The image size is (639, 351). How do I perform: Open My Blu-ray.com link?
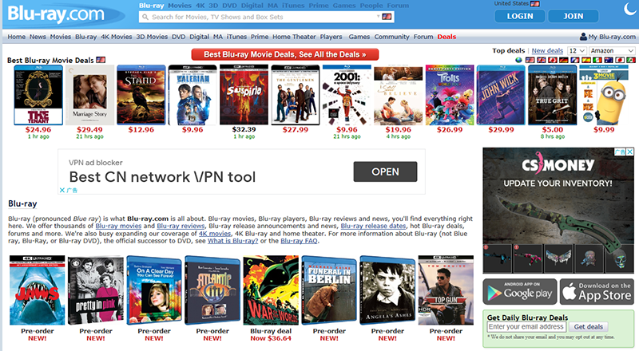click(612, 37)
